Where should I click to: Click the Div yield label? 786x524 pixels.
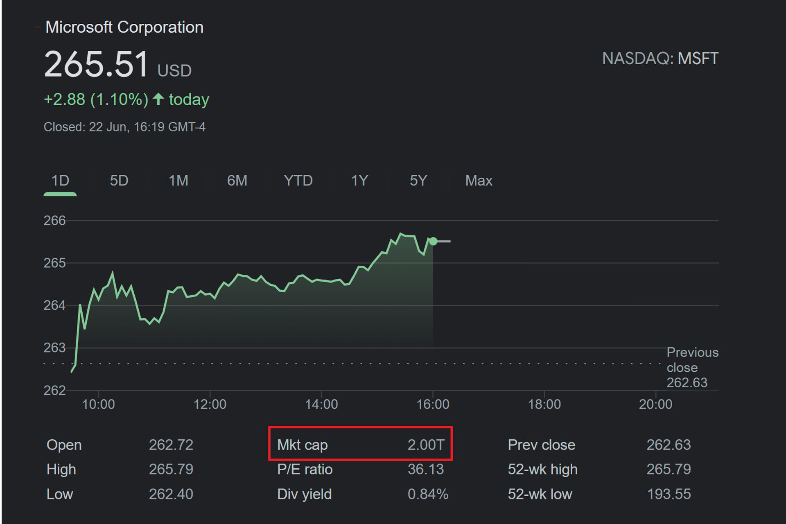304,494
